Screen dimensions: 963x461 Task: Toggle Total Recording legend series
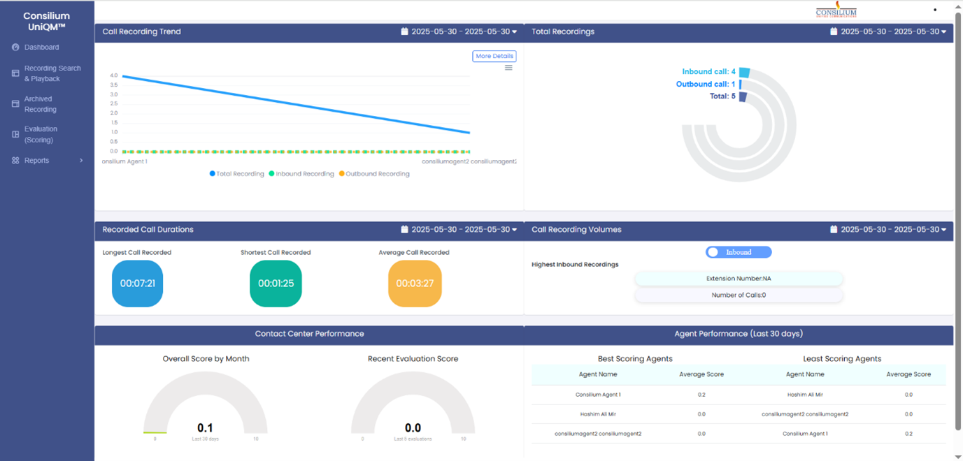[237, 174]
